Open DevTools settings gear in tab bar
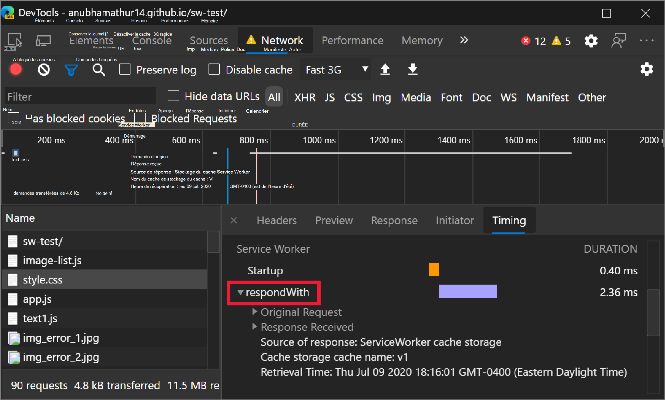The height and width of the screenshot is (400, 665). 591,41
